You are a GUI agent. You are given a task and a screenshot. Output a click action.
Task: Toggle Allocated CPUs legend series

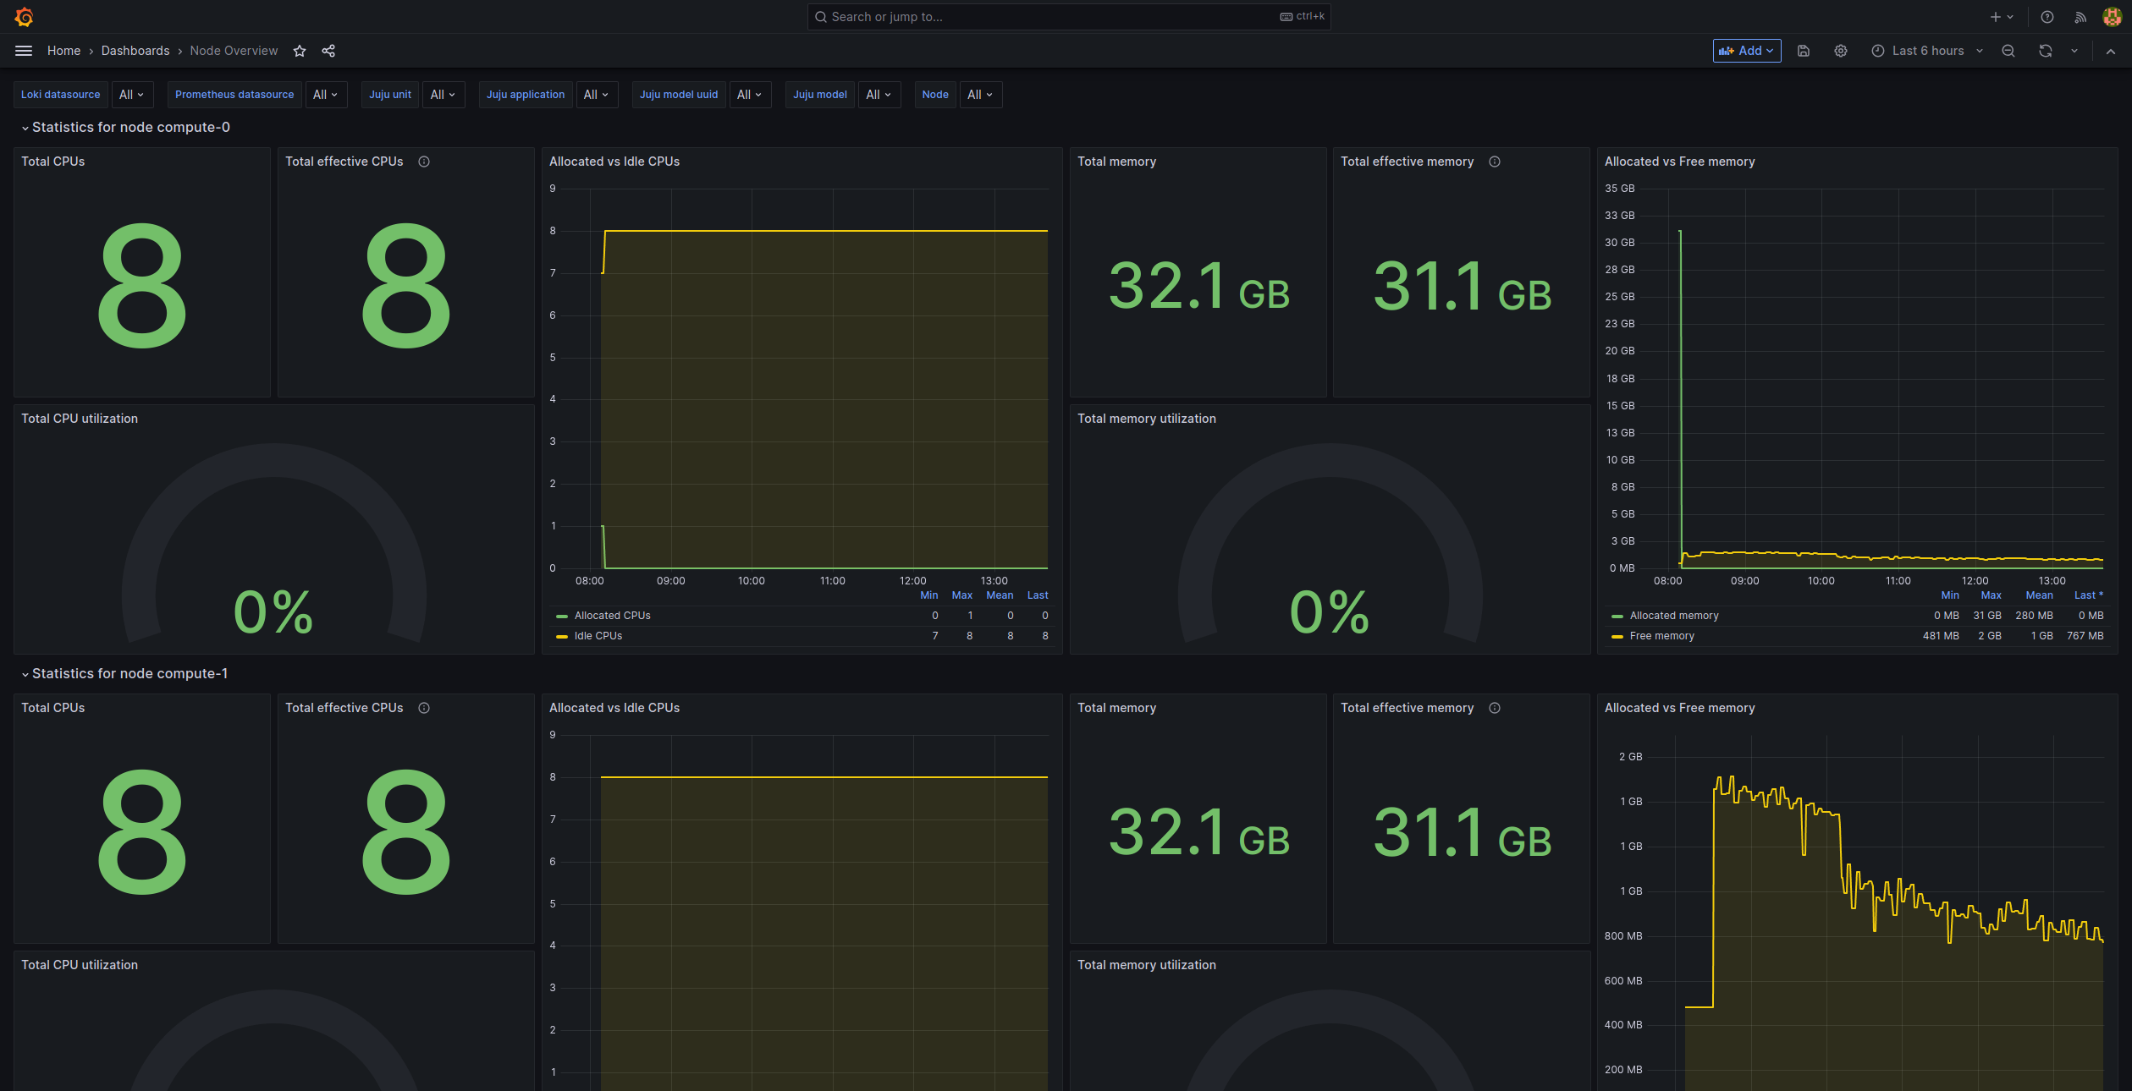click(x=612, y=616)
